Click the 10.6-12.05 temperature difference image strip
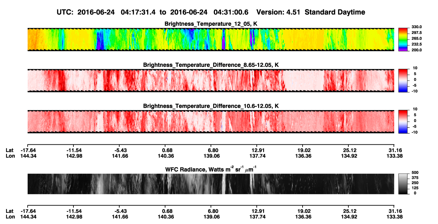The image size is (438, 224). pyautogui.click(x=211, y=121)
